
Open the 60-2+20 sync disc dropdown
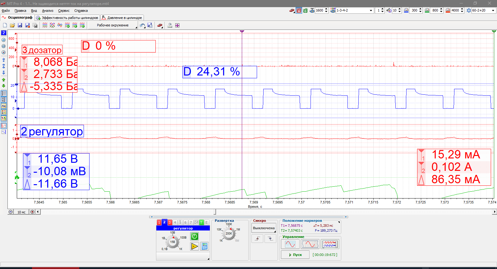click(x=493, y=11)
